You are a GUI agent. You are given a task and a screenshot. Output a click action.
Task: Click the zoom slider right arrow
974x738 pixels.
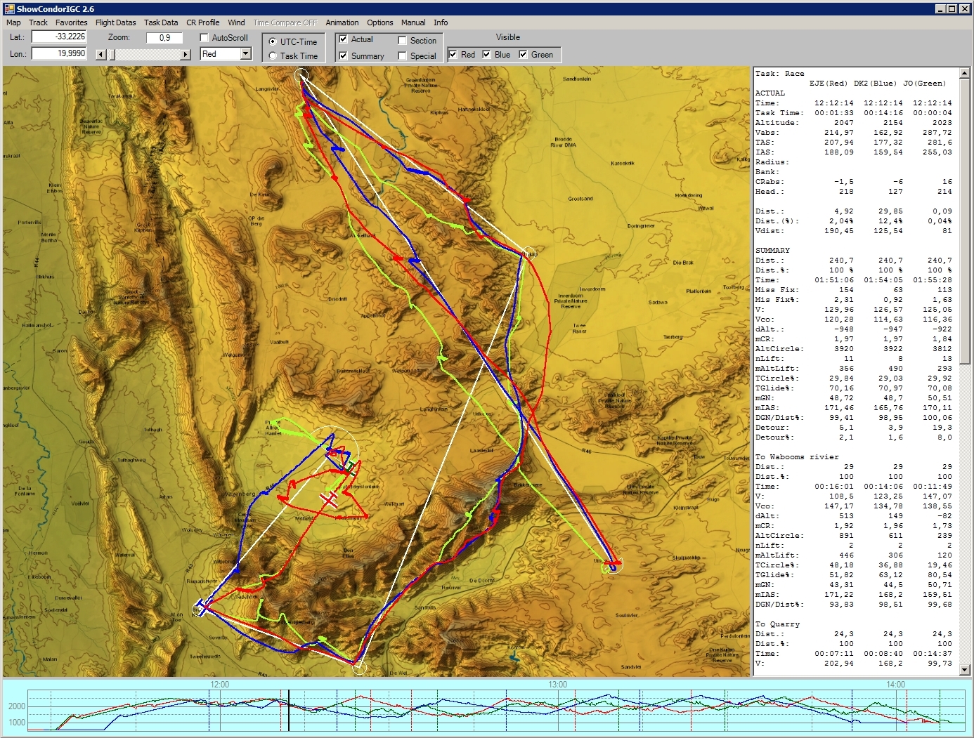[186, 55]
